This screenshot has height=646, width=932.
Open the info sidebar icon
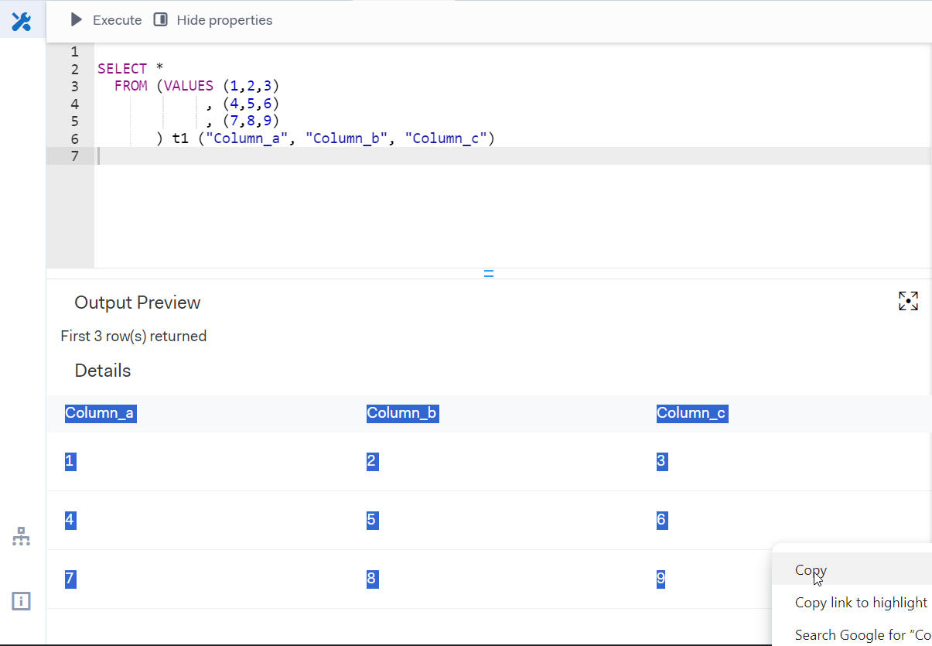point(22,600)
